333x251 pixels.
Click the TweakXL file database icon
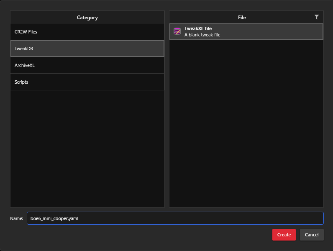177,31
